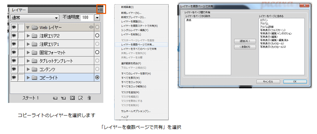Screen dimensions: 317x134
Task: Hide the 注釈エリア2 layer via eye icon
Action: [14, 36]
